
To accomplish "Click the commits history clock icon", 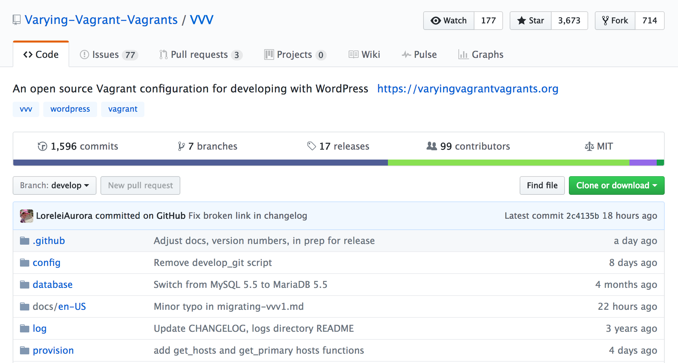I will pos(42,146).
